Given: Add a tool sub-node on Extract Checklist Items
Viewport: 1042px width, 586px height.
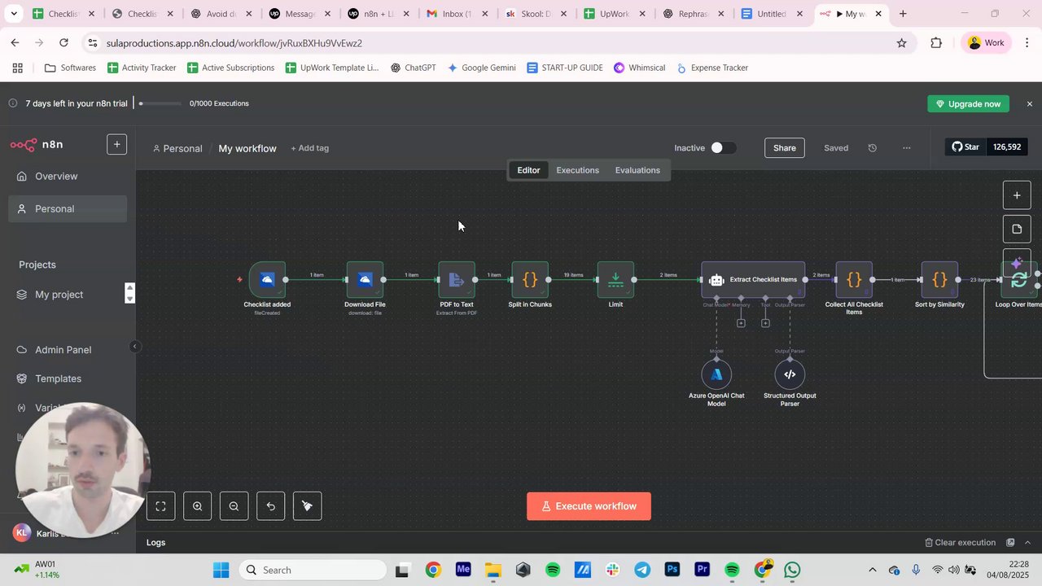Looking at the screenshot, I should (x=765, y=323).
